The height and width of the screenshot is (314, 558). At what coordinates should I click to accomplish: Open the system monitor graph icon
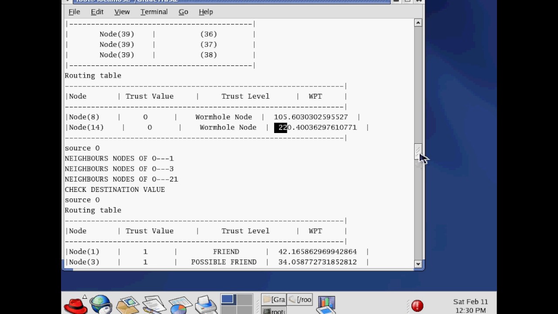click(326, 305)
